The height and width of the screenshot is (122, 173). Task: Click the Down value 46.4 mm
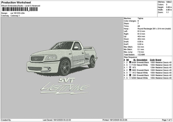[141, 39]
